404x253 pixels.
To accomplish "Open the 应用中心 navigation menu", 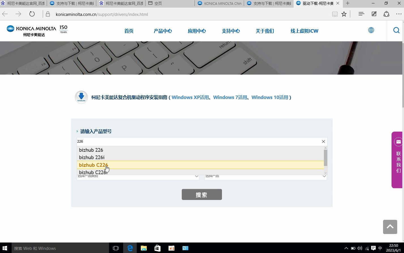I will click(x=197, y=31).
